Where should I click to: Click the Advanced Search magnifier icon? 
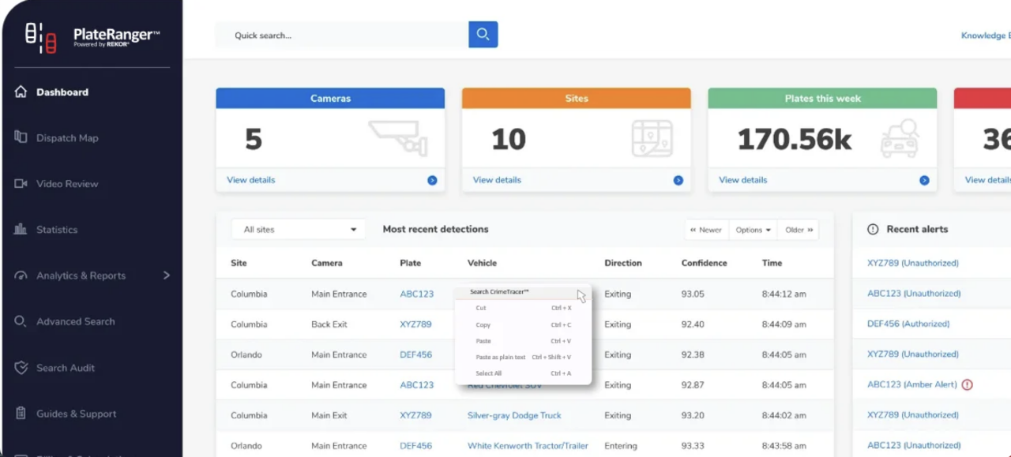point(21,321)
